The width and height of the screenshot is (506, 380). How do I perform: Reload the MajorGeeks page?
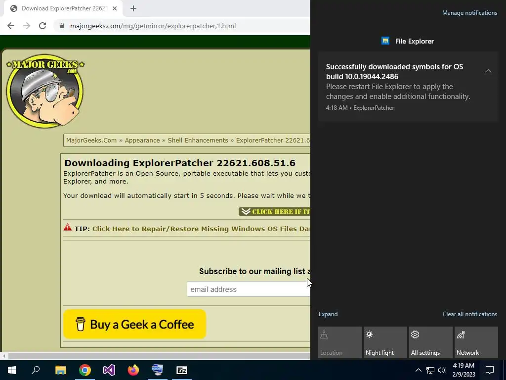42,26
